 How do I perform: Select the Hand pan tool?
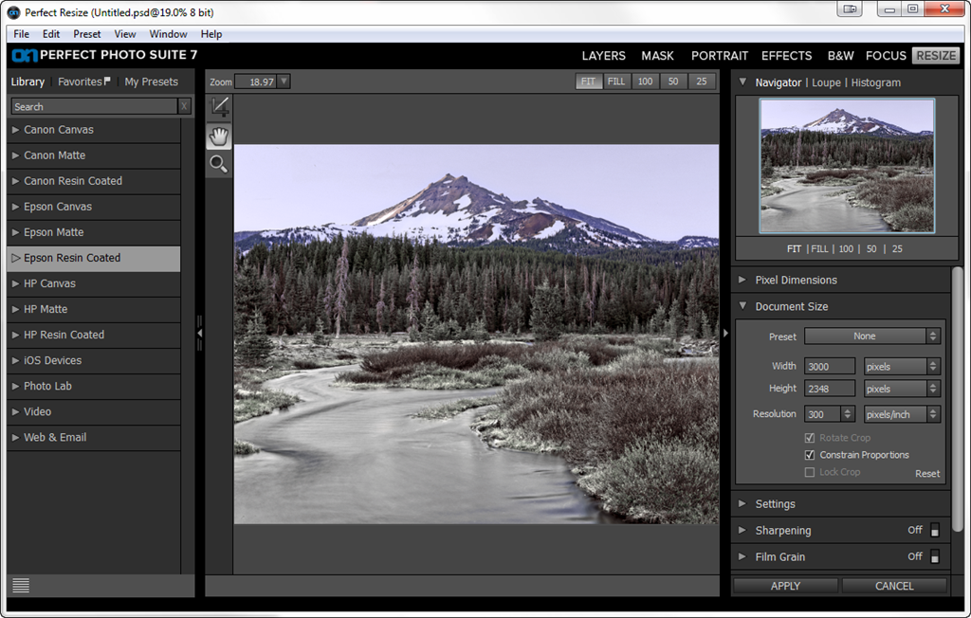pos(219,136)
